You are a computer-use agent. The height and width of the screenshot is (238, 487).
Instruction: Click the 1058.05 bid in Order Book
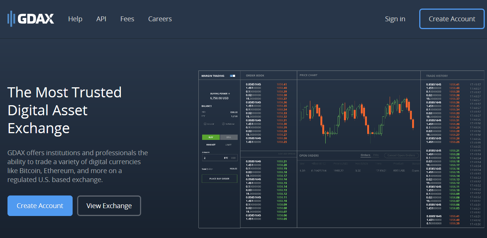pos(282,219)
